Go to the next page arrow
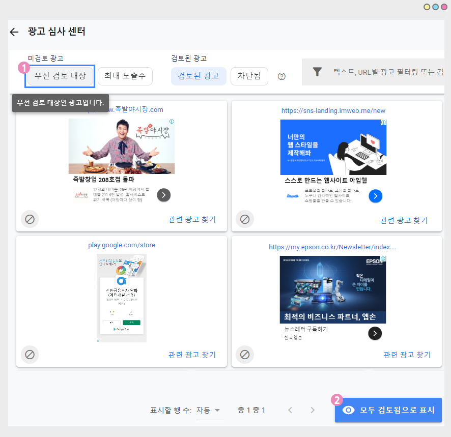Viewport: 451px width, 437px height. pos(313,410)
